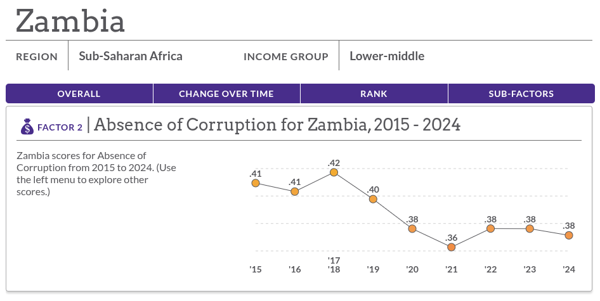This screenshot has width=600, height=301.
Task: Select the Rank tab
Action: [x=374, y=94]
